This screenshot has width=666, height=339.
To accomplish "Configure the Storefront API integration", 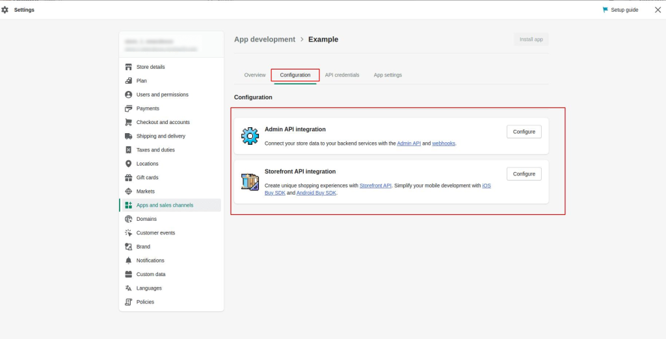I will (x=524, y=174).
